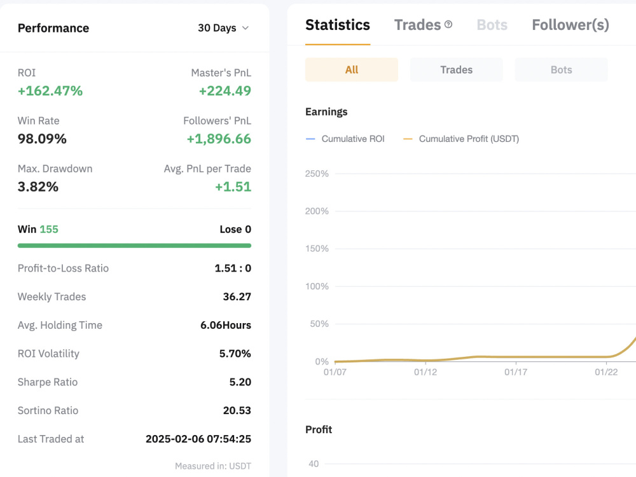Click the green win/lose progress bar
The width and height of the screenshot is (636, 477).
click(134, 245)
